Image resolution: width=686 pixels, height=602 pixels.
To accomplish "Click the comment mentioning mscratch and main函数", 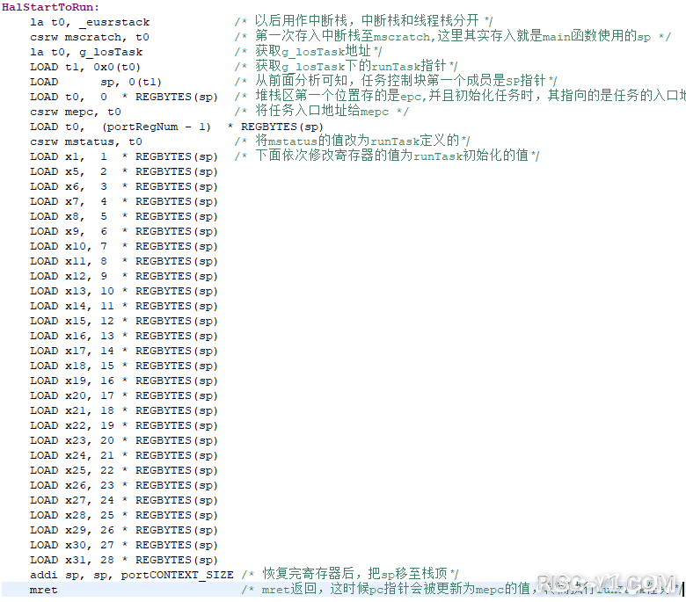I will [452, 36].
